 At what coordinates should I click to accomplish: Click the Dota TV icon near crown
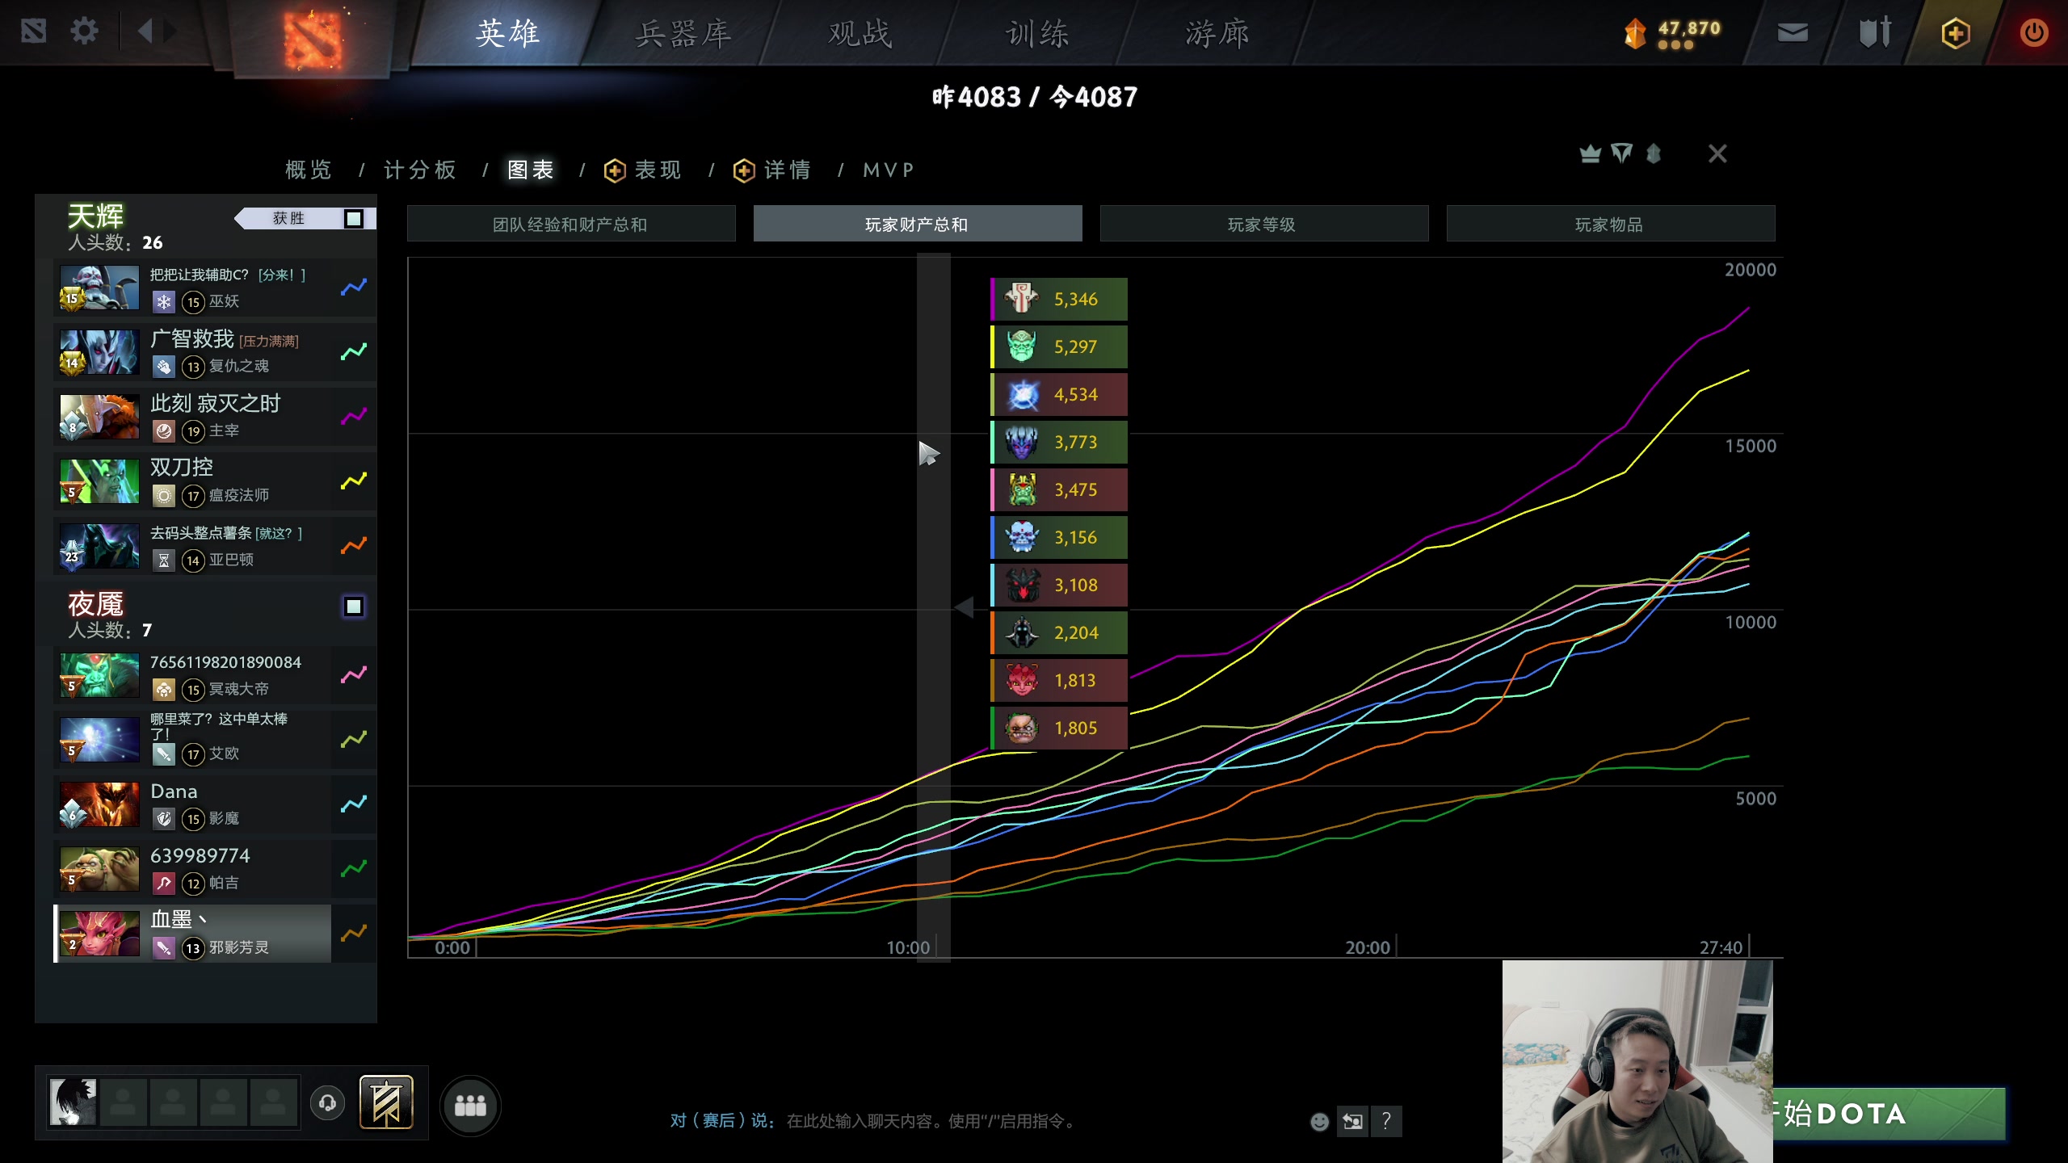1621,153
